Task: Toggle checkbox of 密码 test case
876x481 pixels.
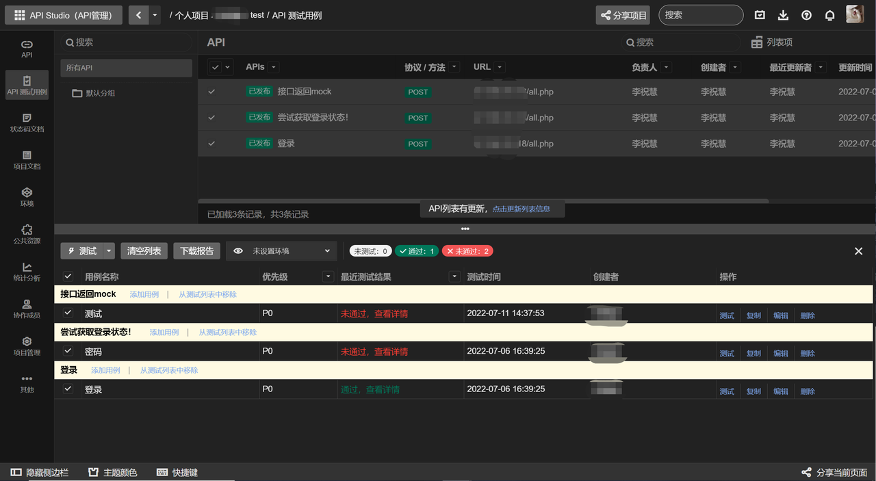Action: (68, 351)
